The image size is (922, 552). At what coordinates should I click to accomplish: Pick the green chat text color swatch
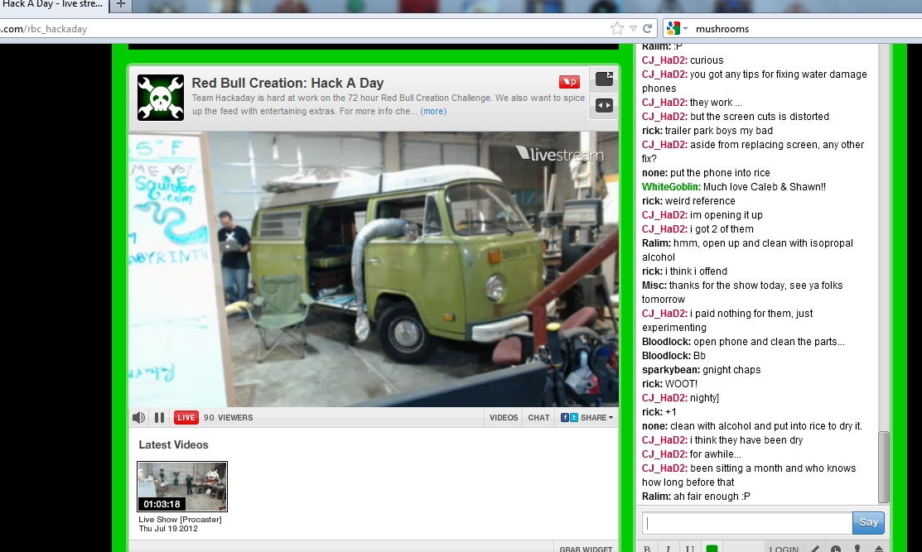point(711,548)
